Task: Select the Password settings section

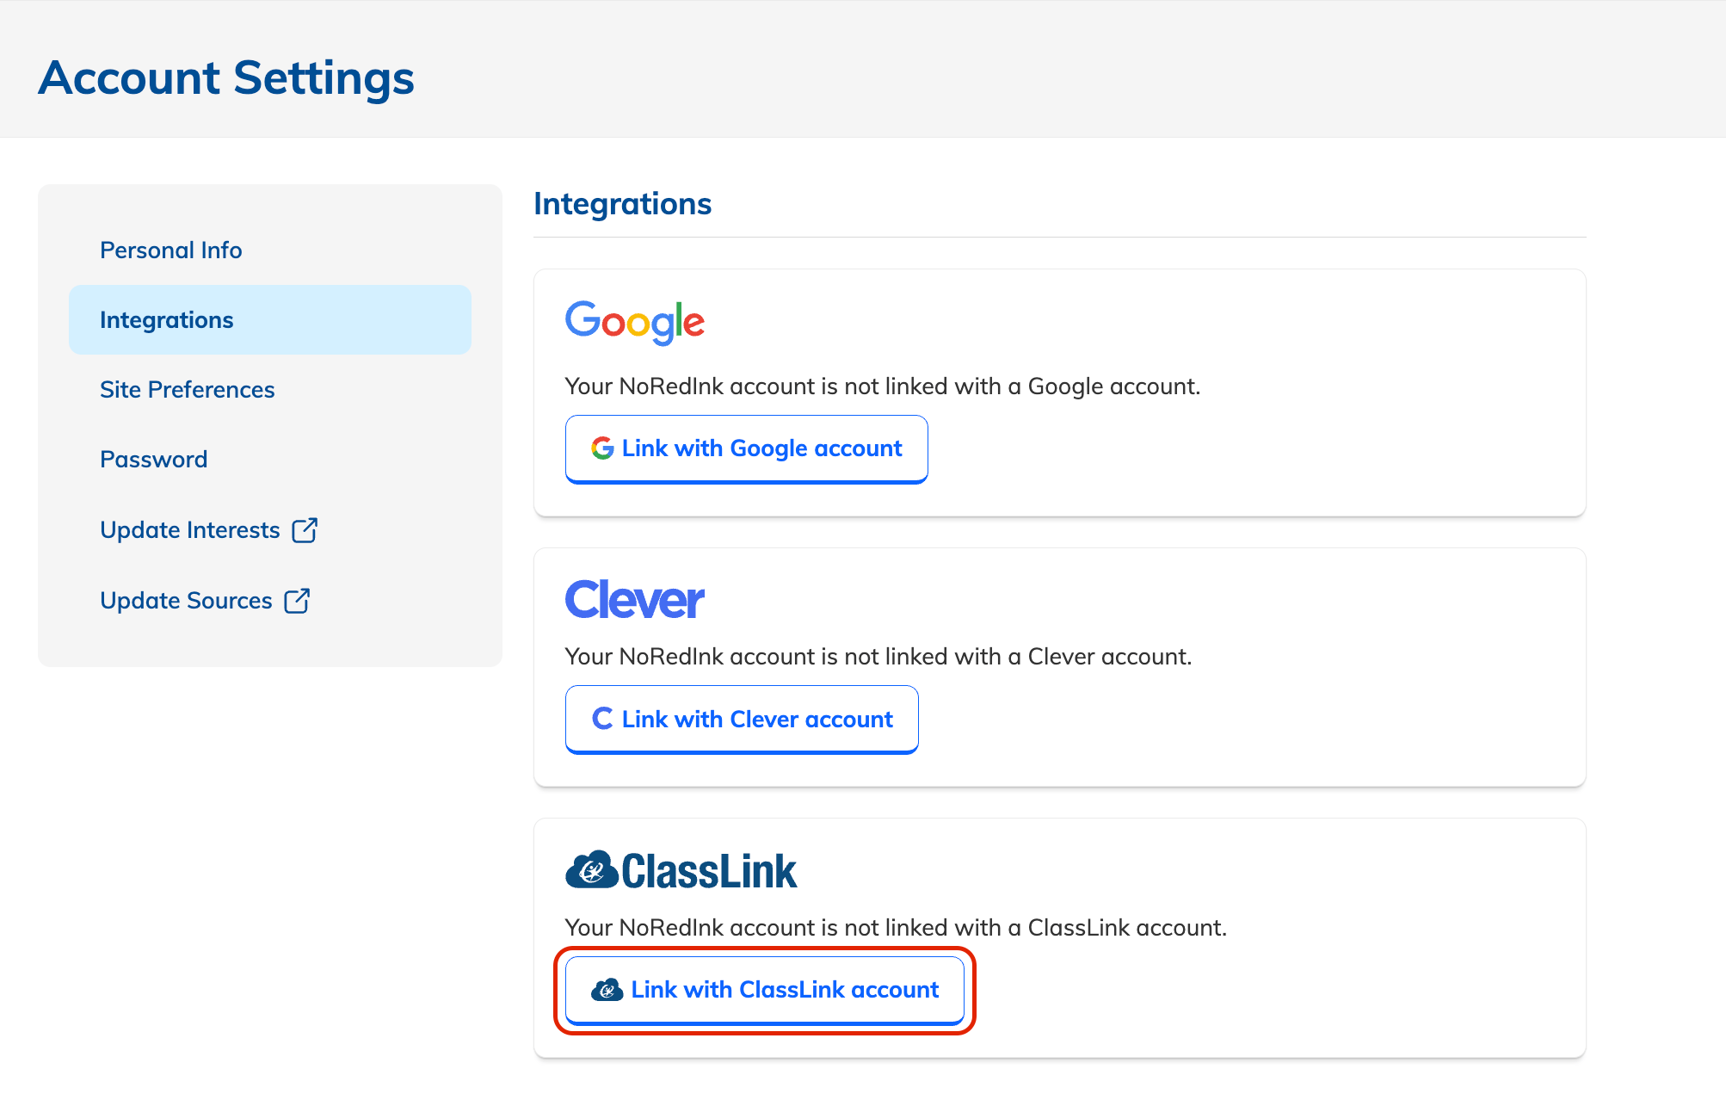Action: [x=153, y=459]
